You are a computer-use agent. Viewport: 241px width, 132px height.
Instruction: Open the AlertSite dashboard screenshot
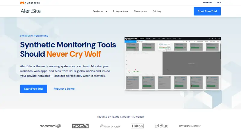tap(173, 64)
